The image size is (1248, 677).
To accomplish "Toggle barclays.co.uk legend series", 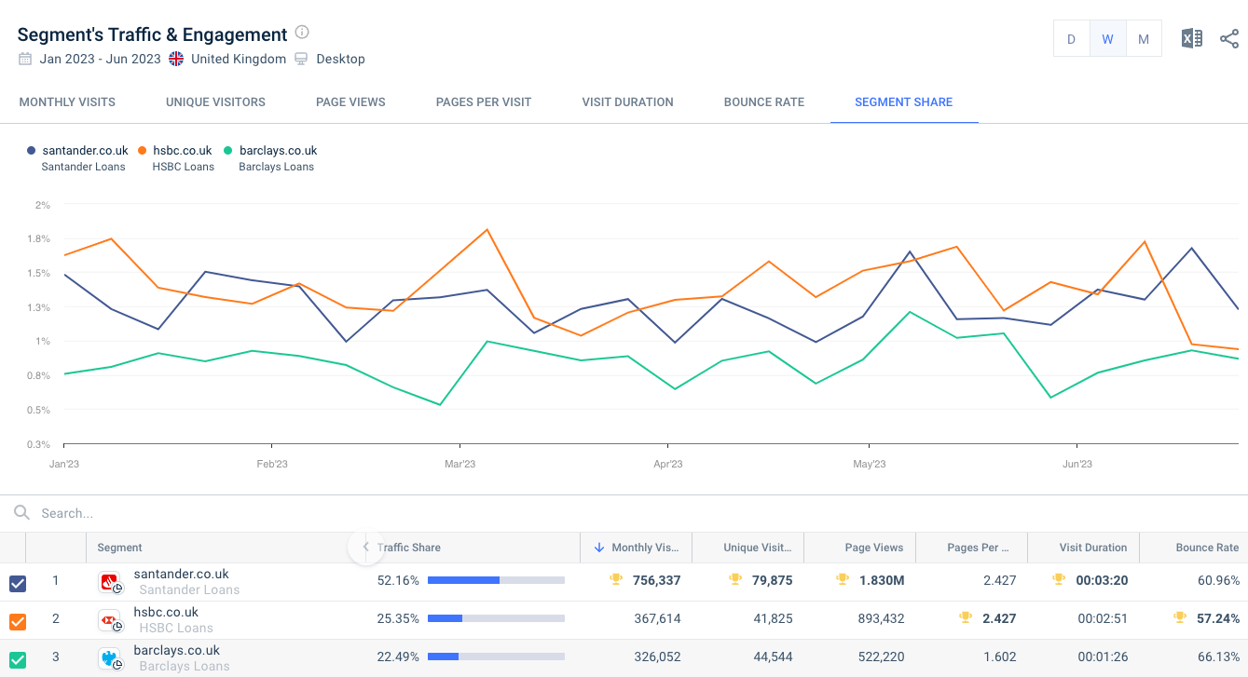I will pos(271,150).
